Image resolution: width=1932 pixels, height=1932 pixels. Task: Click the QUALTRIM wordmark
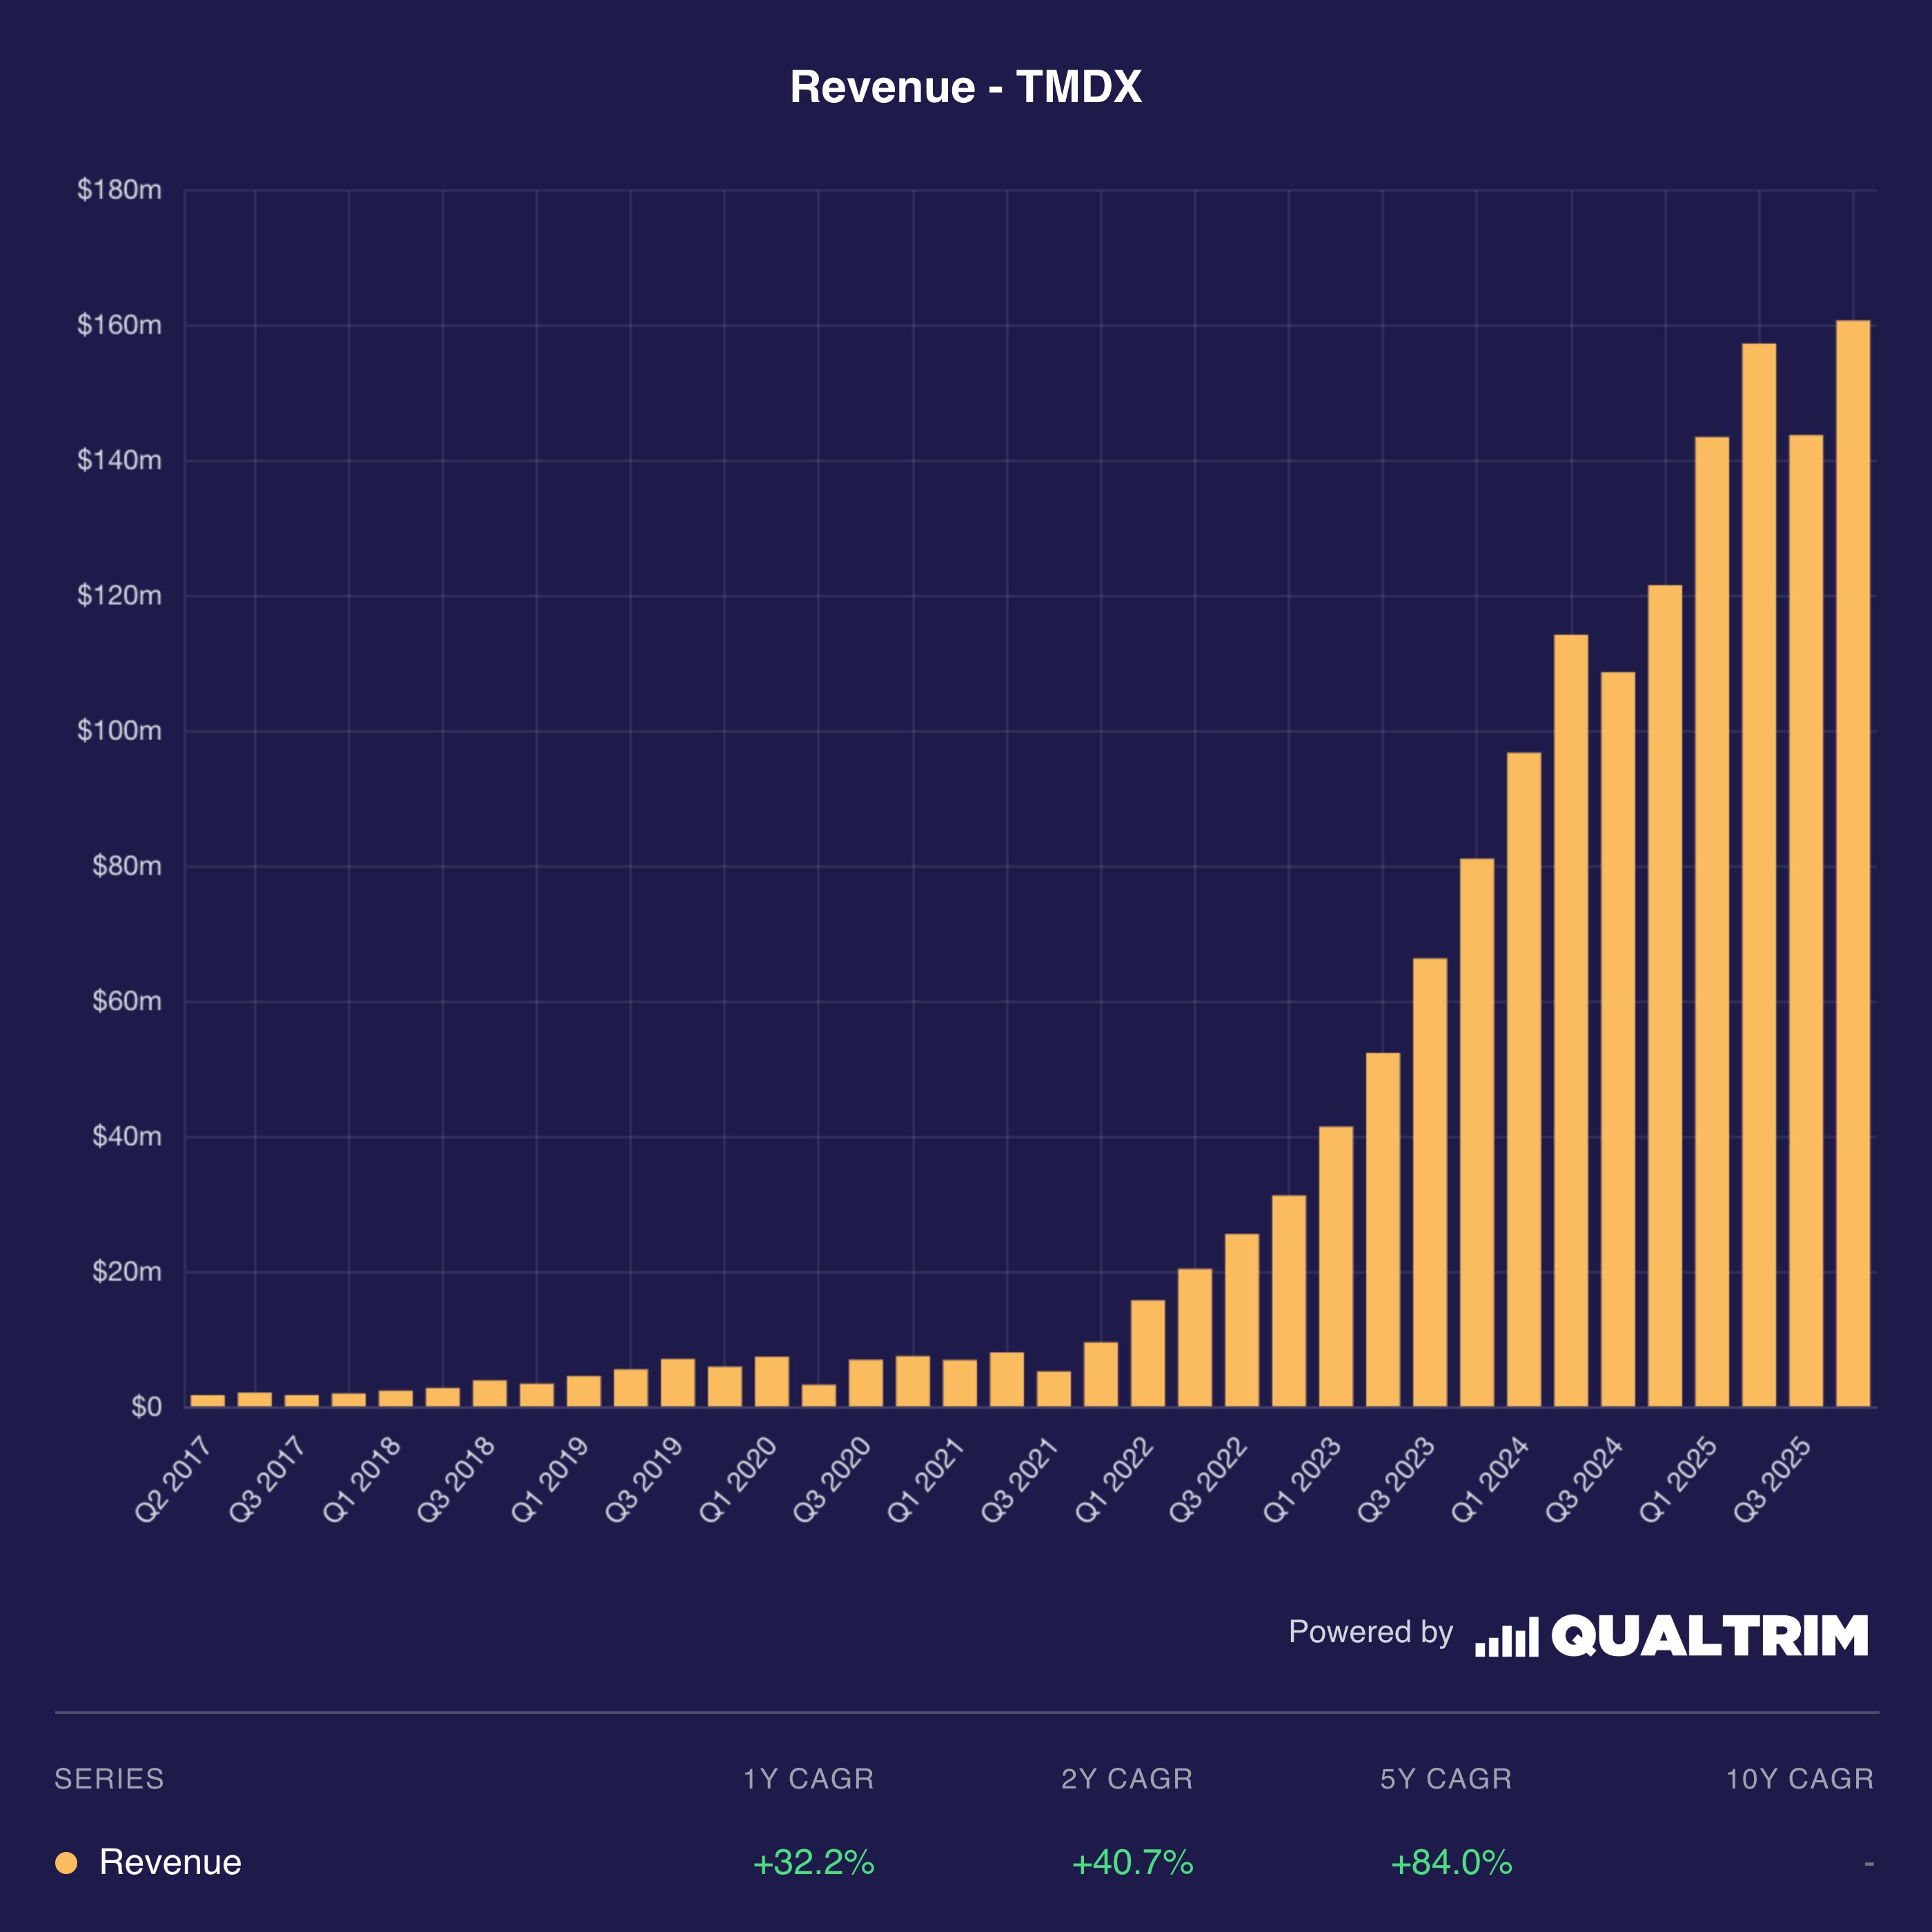coord(1709,1636)
